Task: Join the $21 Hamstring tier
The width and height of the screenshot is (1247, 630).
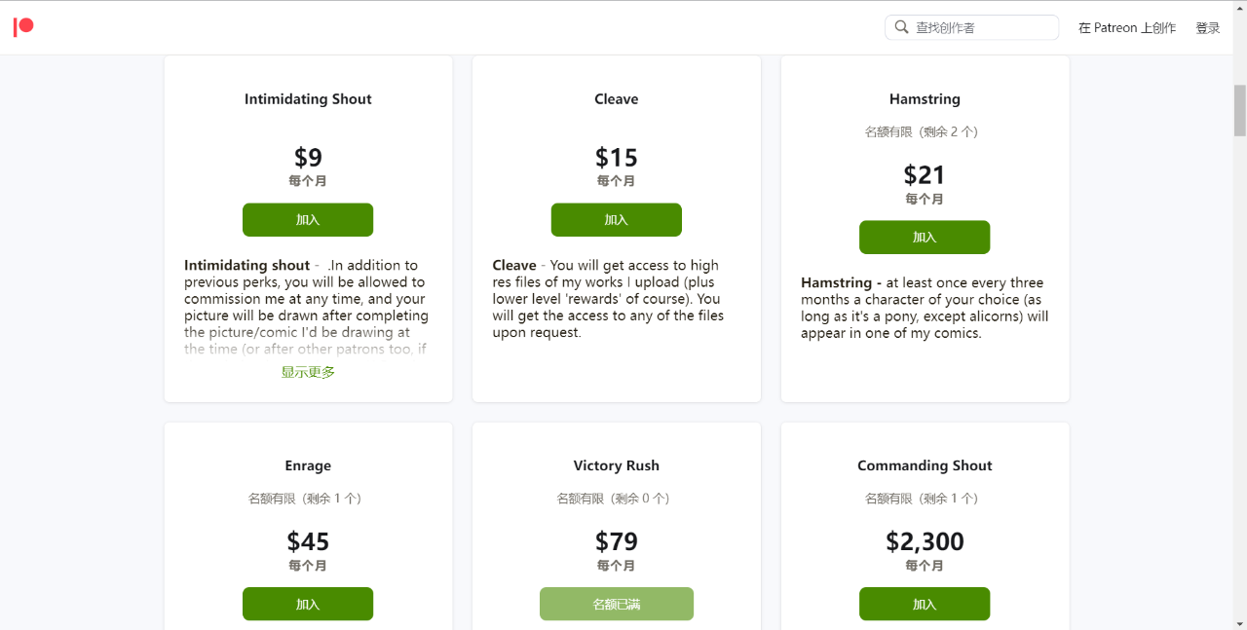Action: pyautogui.click(x=924, y=238)
